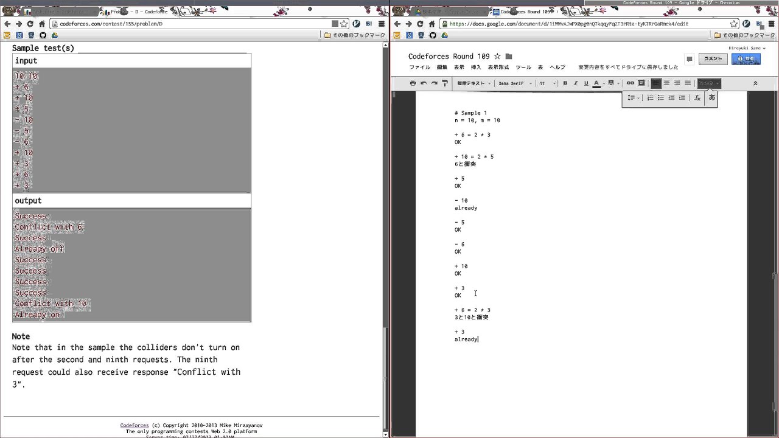The height and width of the screenshot is (438, 779).
Task: Open the GitHub bookmark in left window
Action: (x=43, y=35)
